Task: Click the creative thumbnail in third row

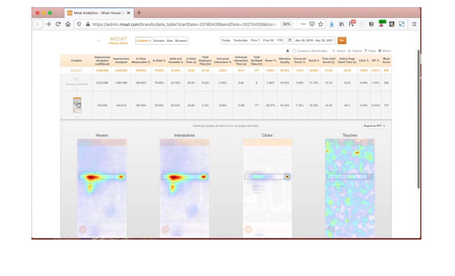Action: point(77,105)
